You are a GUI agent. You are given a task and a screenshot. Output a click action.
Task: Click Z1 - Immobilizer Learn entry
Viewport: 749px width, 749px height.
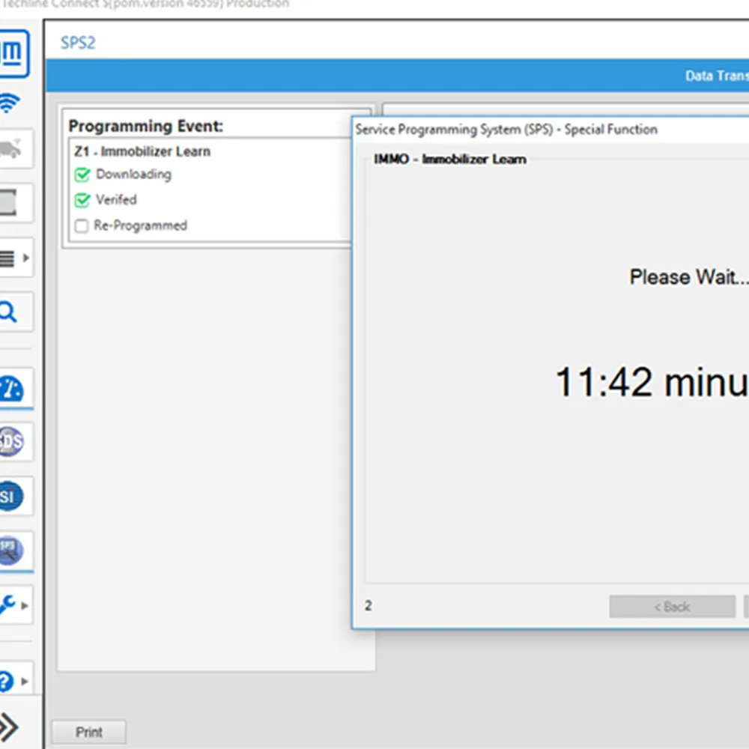coord(142,151)
